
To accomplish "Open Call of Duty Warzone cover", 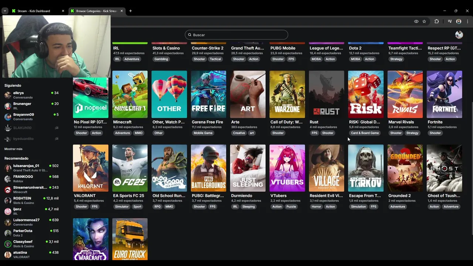I will [287, 94].
